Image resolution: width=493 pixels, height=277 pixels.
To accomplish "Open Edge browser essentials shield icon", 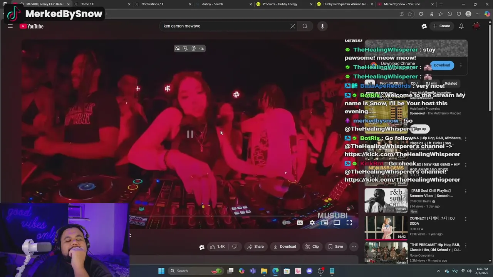I will point(459,14).
